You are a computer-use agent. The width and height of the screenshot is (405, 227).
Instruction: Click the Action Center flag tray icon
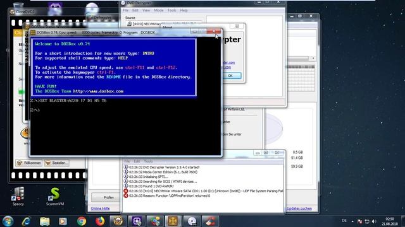359,221
